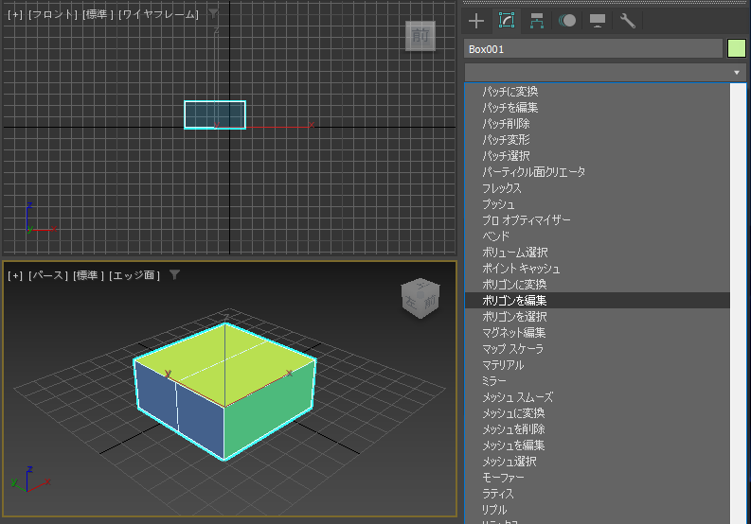The height and width of the screenshot is (524, 751).
Task: Collapse the modifier list dropdown arrow
Action: click(737, 73)
